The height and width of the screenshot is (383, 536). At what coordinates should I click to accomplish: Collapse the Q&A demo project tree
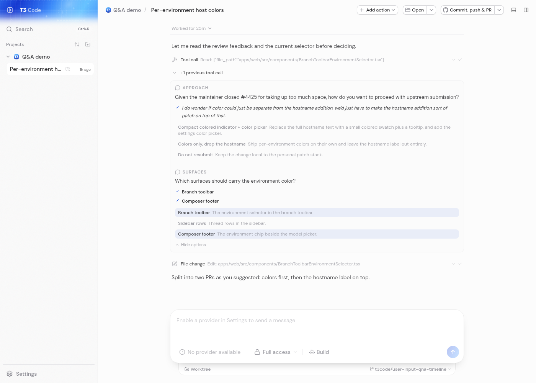(x=8, y=57)
